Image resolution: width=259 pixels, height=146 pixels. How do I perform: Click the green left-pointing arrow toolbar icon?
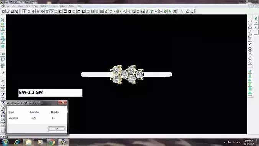(x=156, y=12)
